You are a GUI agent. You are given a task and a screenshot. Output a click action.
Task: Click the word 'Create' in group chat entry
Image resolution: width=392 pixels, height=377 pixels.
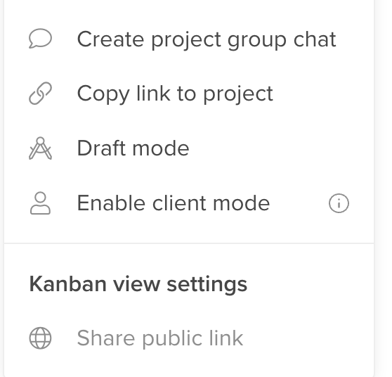coord(110,39)
